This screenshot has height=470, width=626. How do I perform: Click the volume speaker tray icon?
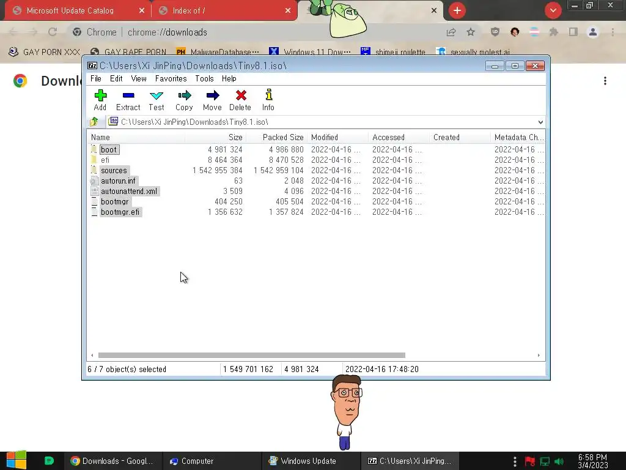(x=559, y=461)
